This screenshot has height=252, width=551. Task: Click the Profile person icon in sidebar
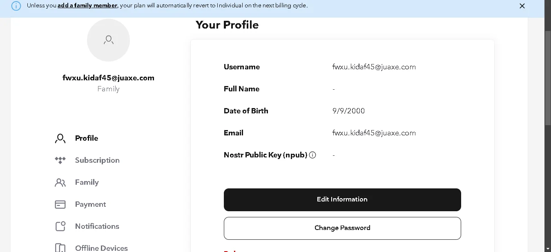pyautogui.click(x=60, y=138)
